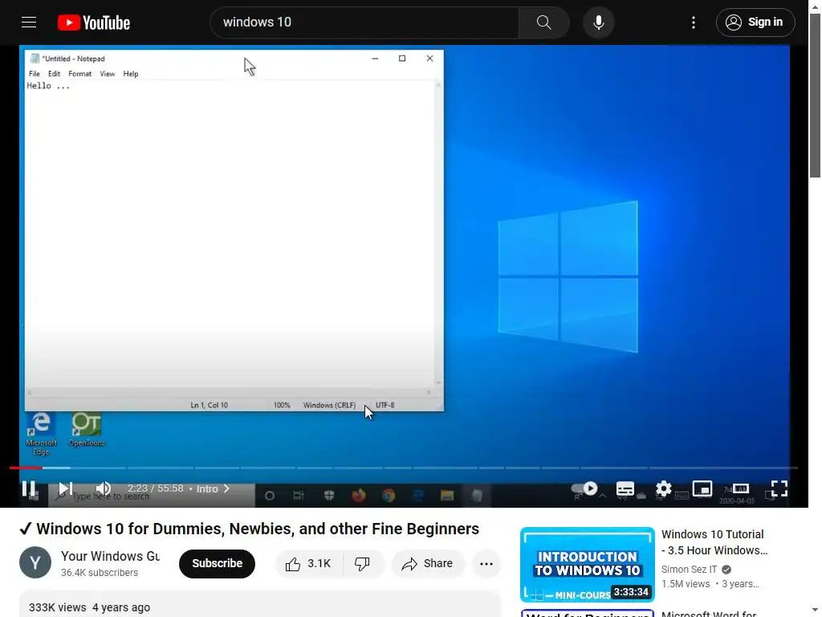Image resolution: width=822 pixels, height=617 pixels.
Task: Click the Simon Sez IT channel name
Action: pyautogui.click(x=689, y=570)
